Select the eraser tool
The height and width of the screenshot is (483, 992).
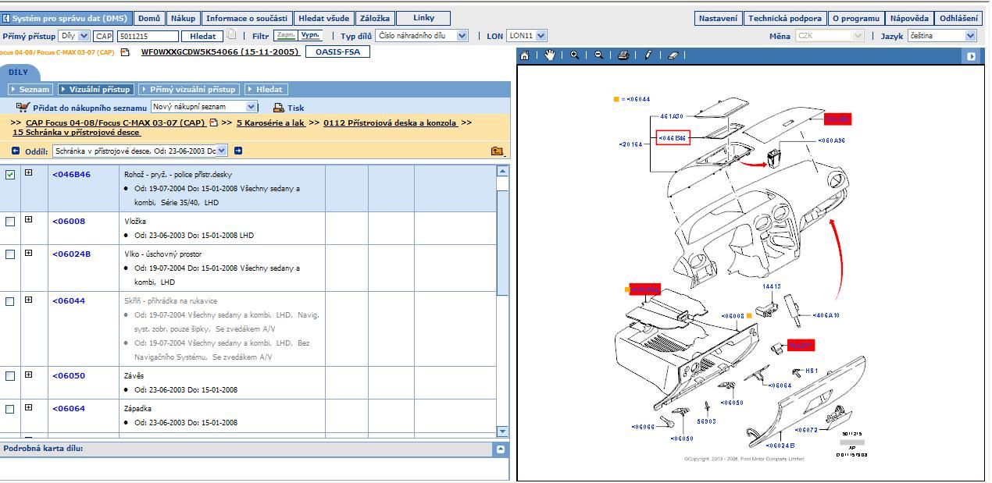click(x=674, y=55)
